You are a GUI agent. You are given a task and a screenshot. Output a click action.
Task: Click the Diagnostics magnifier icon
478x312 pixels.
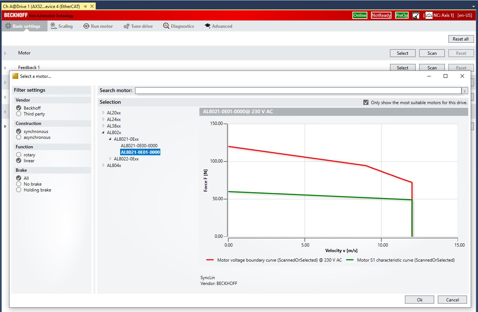166,26
